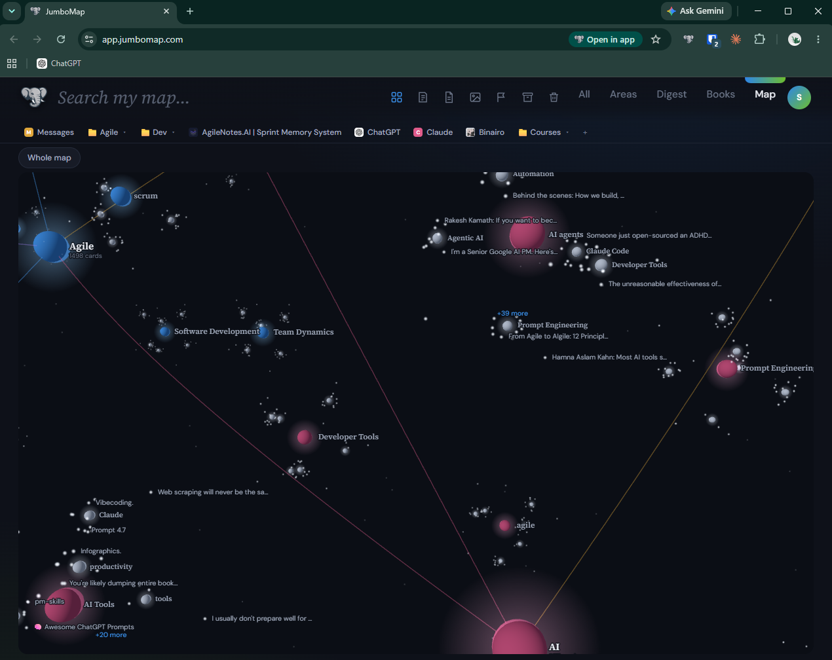
Task: Open 'Web scraping will never be the sa...' card
Action: click(213, 492)
